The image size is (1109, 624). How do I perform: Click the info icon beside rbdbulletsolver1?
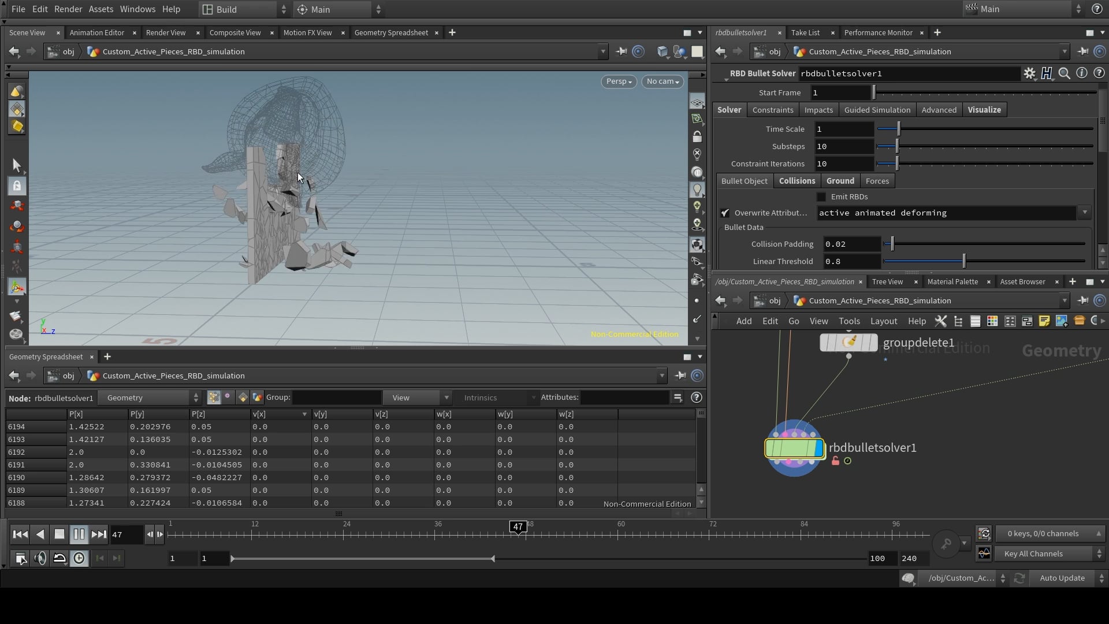(x=1082, y=73)
